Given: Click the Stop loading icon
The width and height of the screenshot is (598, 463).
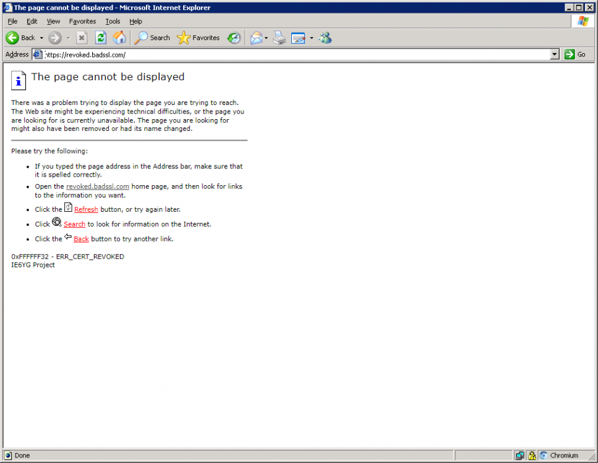Looking at the screenshot, I should click(82, 38).
